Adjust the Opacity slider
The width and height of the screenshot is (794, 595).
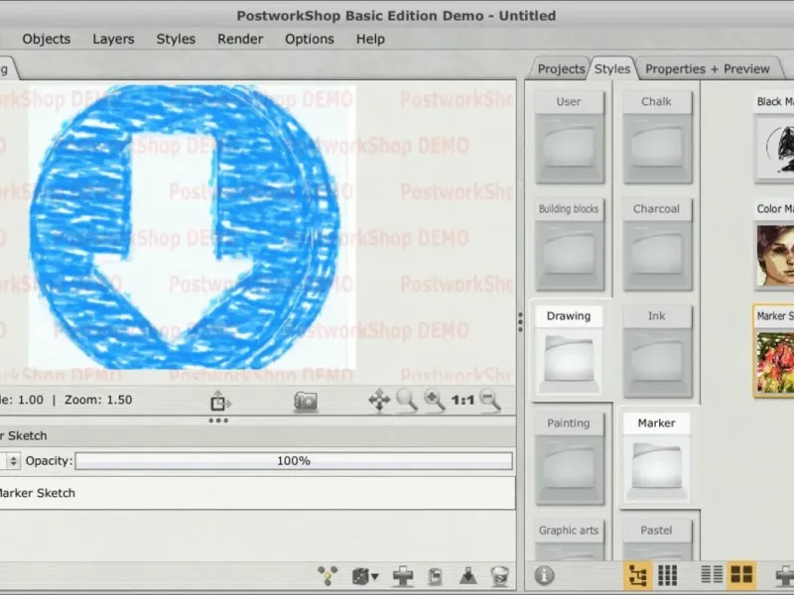(x=294, y=461)
